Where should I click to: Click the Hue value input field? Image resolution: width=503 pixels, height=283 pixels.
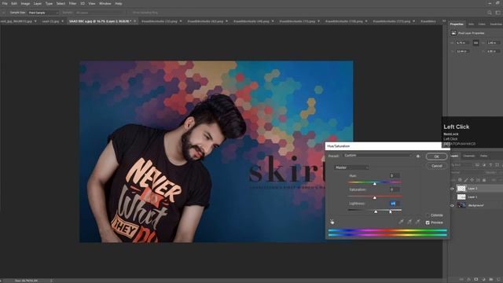pyautogui.click(x=395, y=175)
